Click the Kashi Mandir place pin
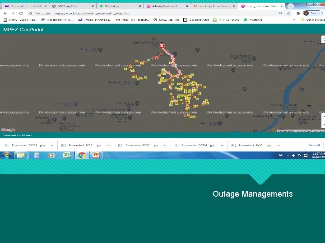Viewport: 325px width, 243px height. [137, 103]
